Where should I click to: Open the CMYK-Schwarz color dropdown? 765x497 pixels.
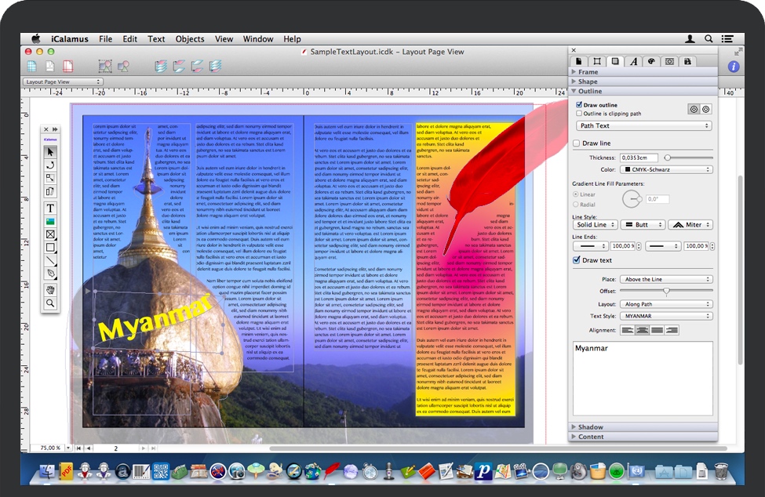tap(665, 169)
